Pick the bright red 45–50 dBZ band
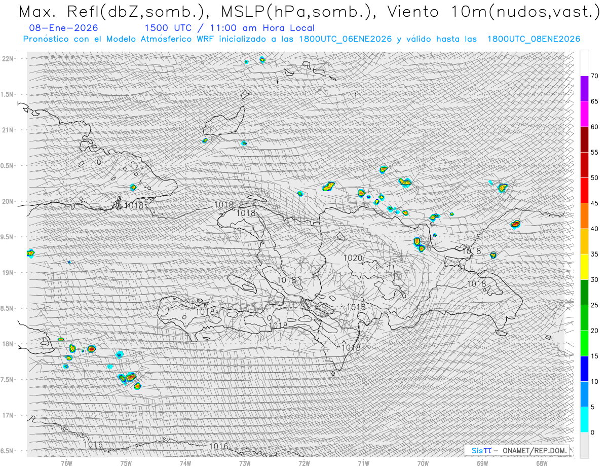 pyautogui.click(x=584, y=190)
